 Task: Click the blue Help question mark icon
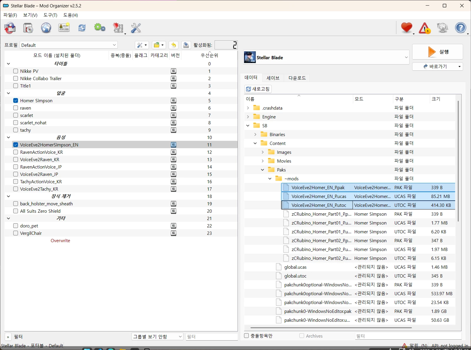[461, 28]
